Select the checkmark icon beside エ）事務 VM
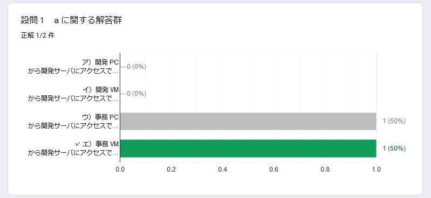This screenshot has height=198, width=431. (78, 144)
